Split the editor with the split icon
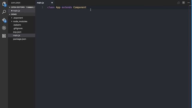The image size is (192, 108). 183,3
